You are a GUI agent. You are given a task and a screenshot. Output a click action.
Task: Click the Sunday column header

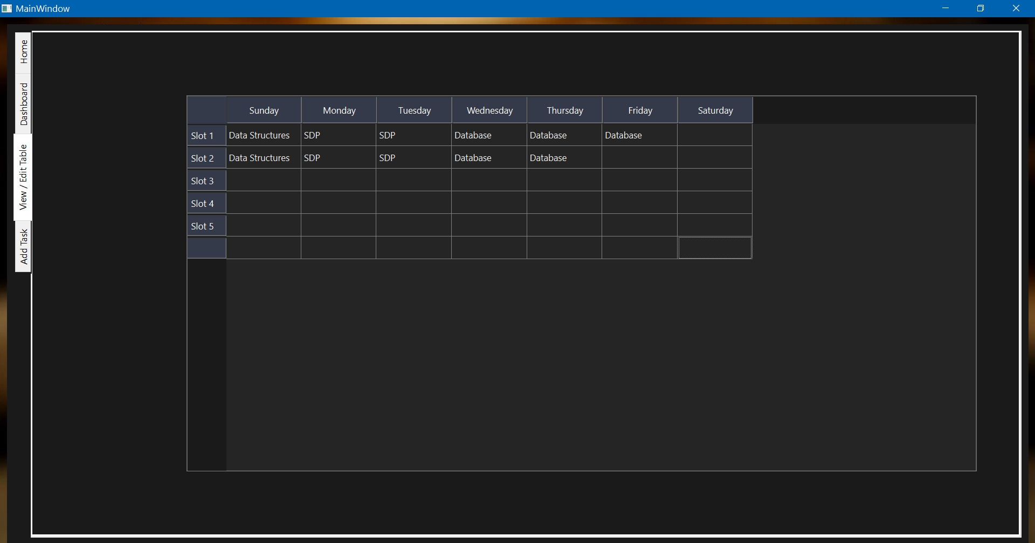(264, 110)
